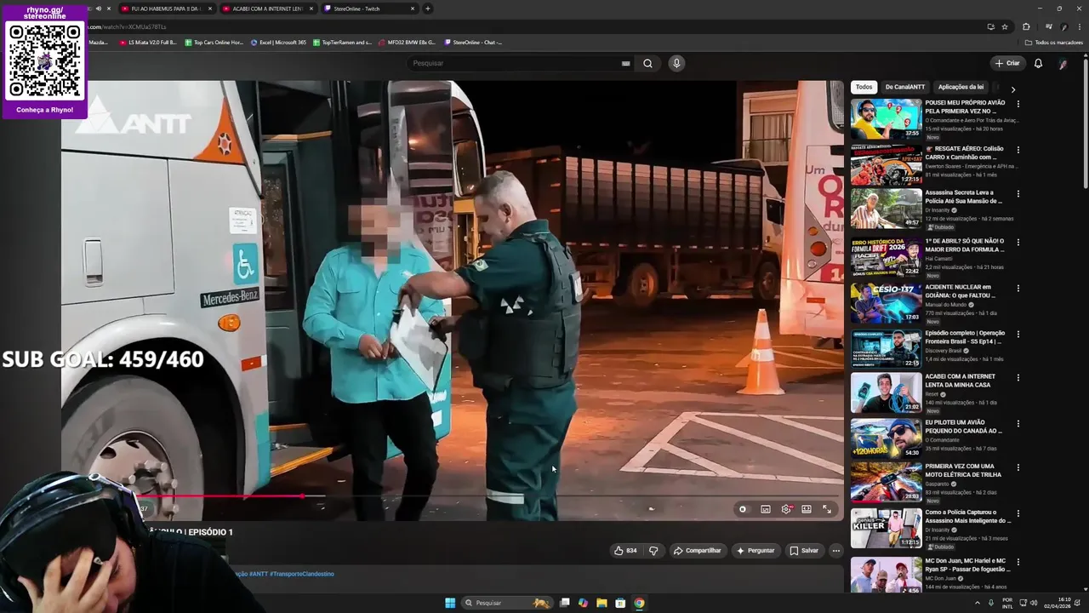Open the 'Top Cars Online Hor...' bookmark
Viewport: 1089px width, 613px height.
click(214, 42)
